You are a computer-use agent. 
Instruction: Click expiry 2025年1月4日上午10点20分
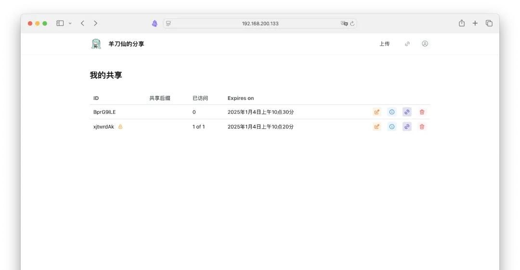(x=260, y=126)
